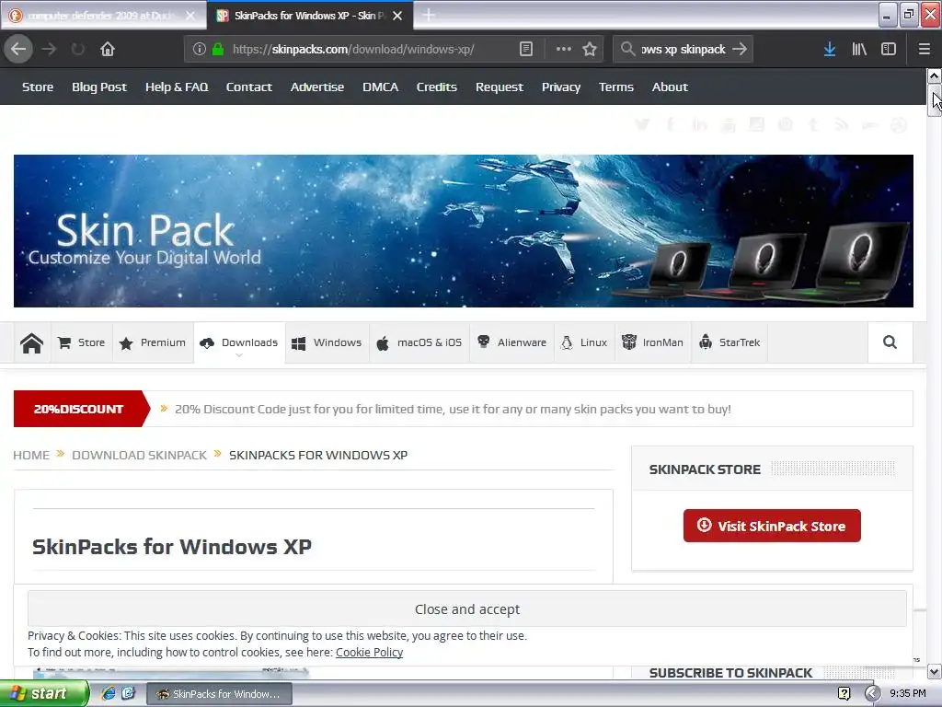Click Skin Pack banner image
942x707 pixels.
[x=464, y=231]
